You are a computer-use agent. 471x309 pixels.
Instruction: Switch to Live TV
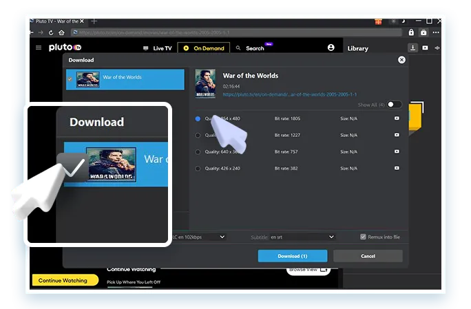tap(158, 48)
